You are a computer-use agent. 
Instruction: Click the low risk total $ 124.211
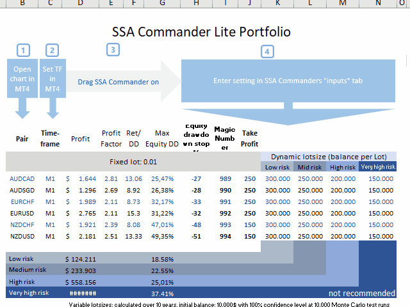click(x=81, y=259)
